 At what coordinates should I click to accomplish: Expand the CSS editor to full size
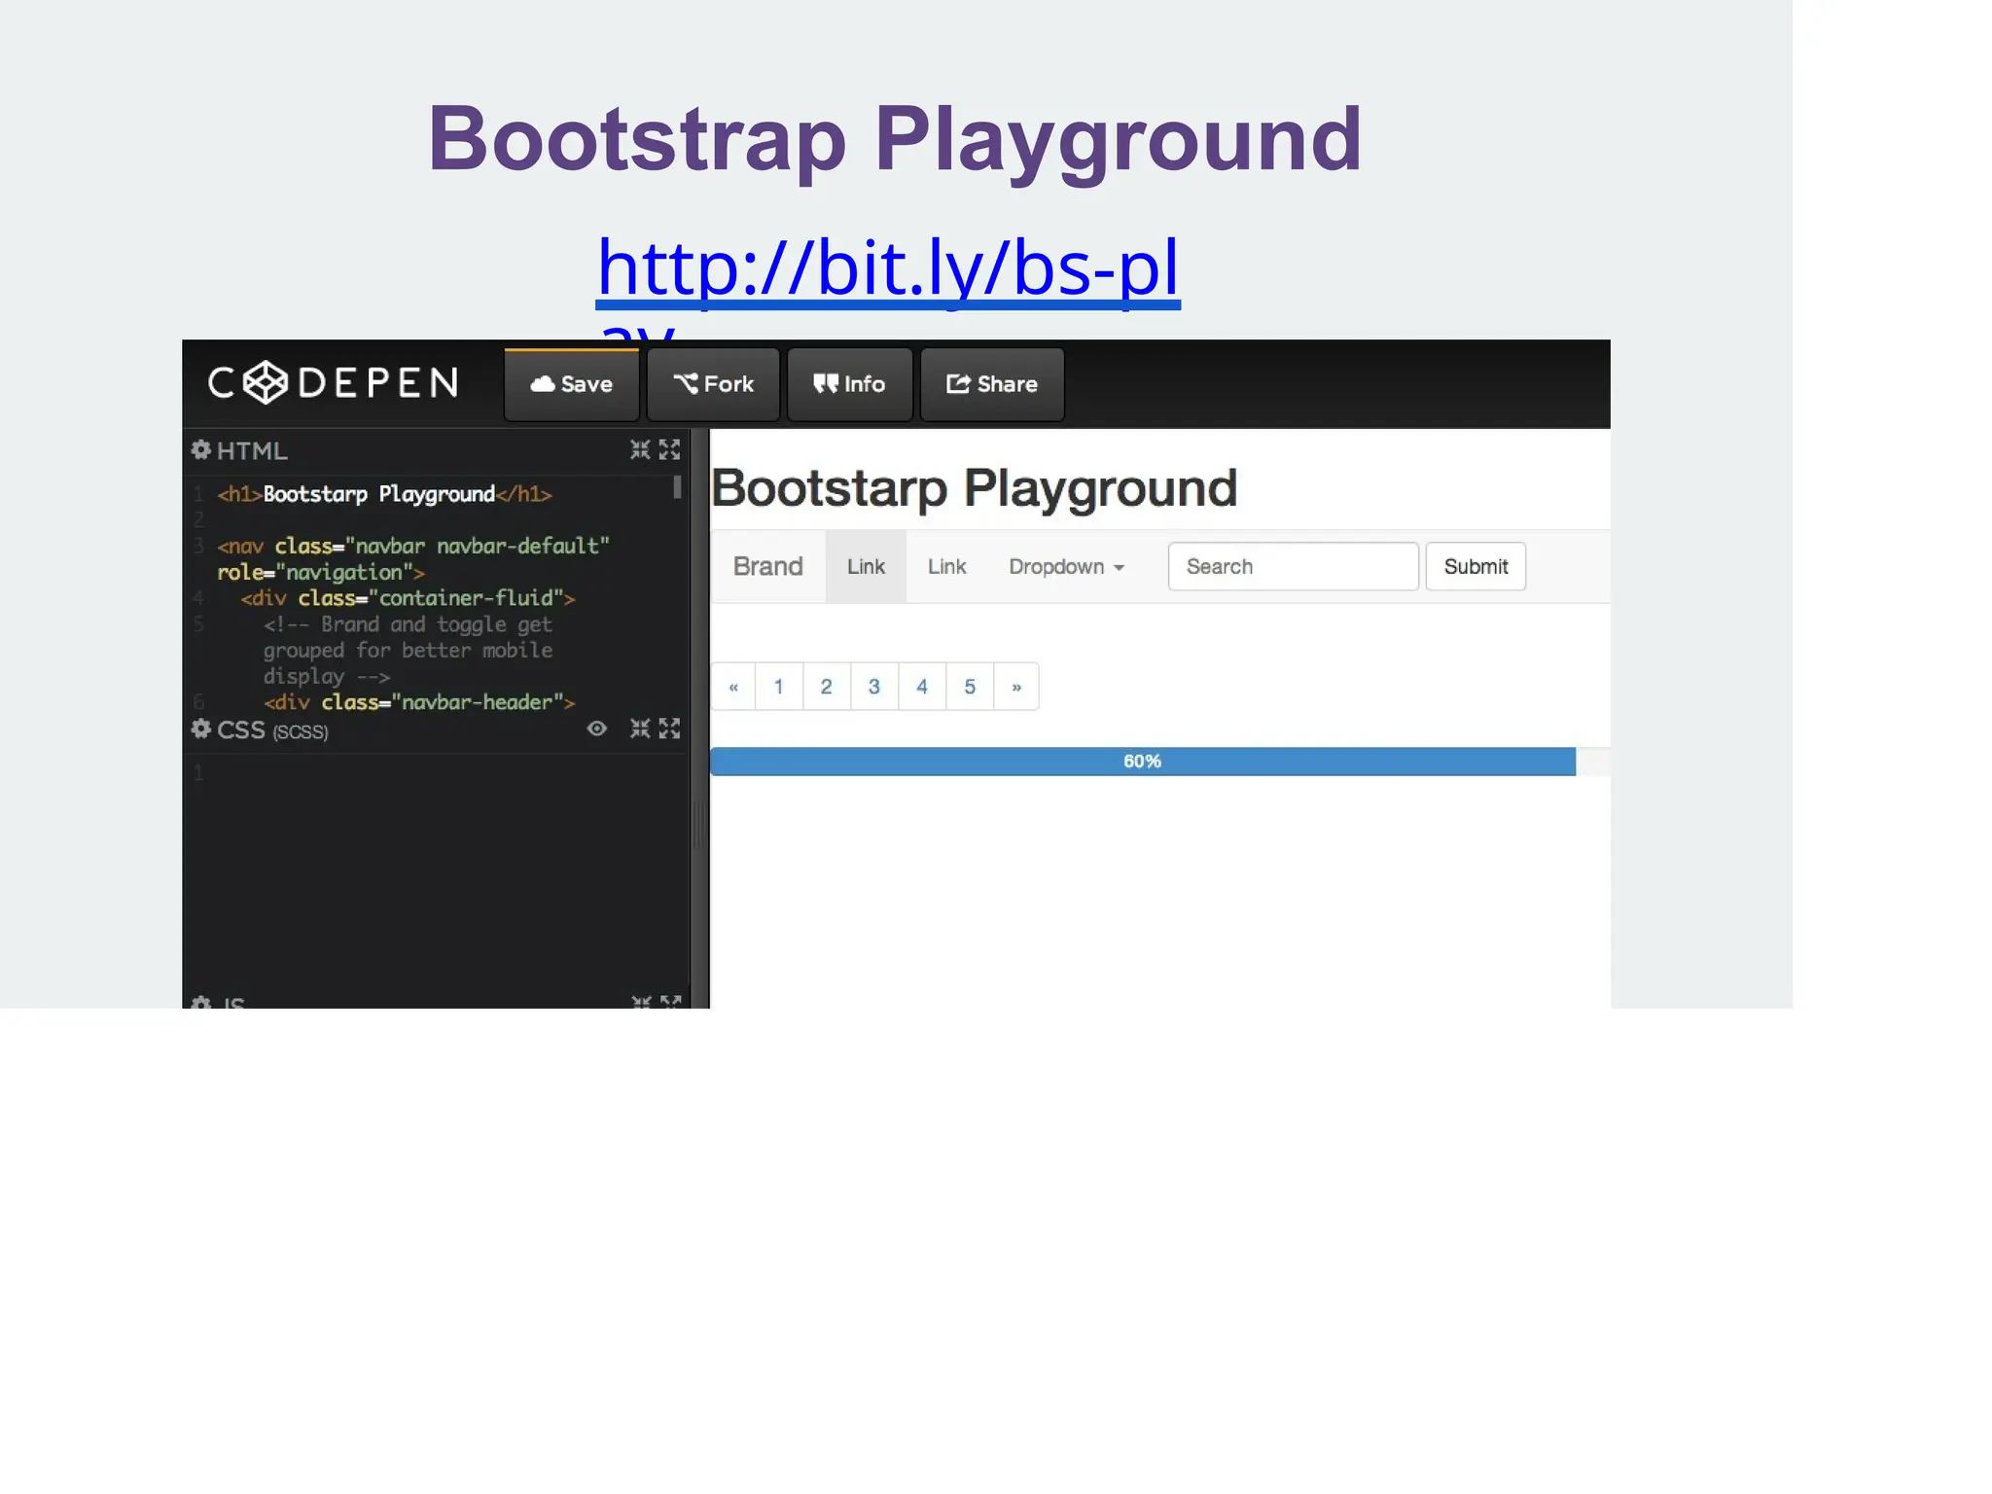[x=669, y=729]
